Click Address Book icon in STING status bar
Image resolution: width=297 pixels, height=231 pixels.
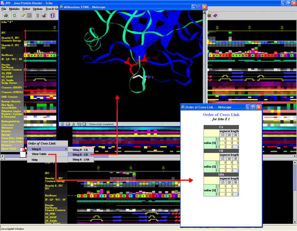point(84,124)
